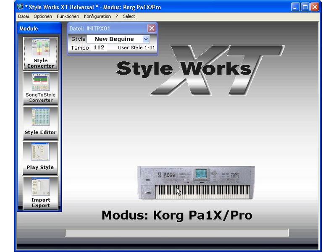Select the Play Style module

[41, 157]
